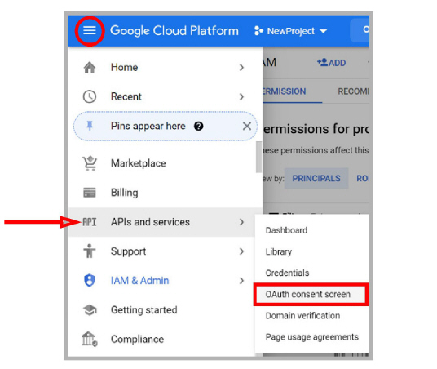
Task: Dismiss the Pins appear here hint
Action: (x=247, y=127)
